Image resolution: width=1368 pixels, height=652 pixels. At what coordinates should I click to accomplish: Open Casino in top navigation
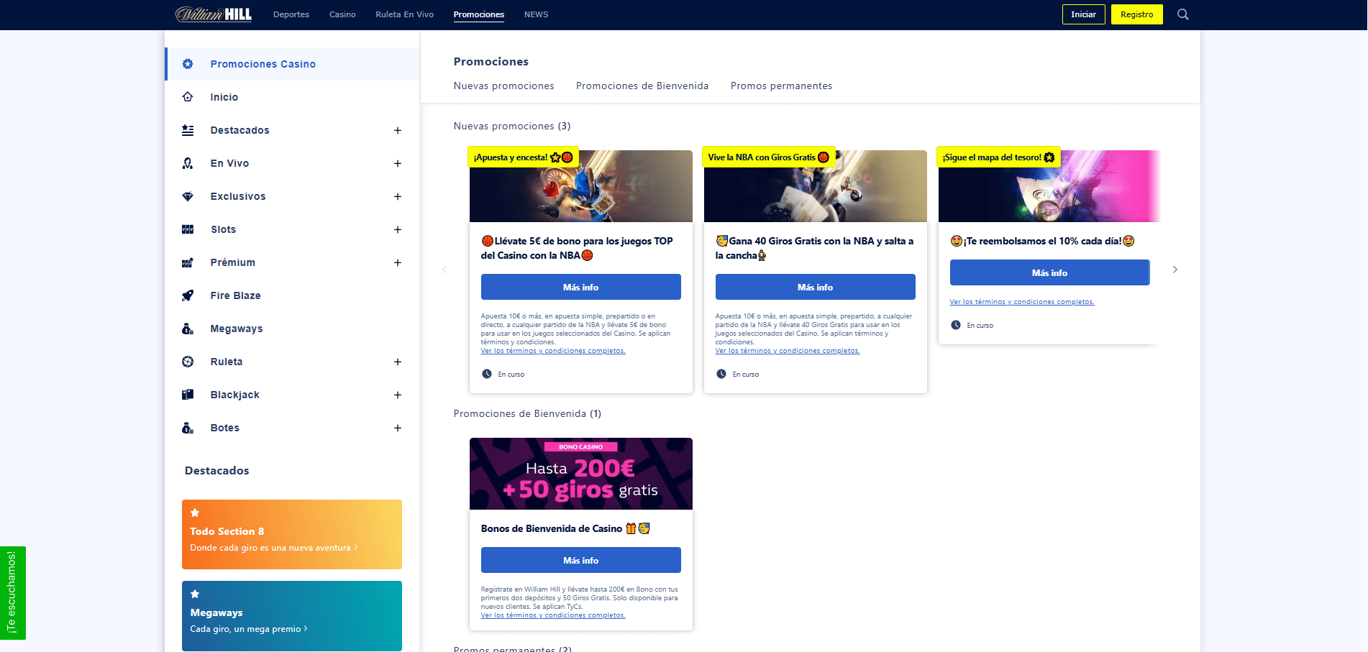coord(342,14)
